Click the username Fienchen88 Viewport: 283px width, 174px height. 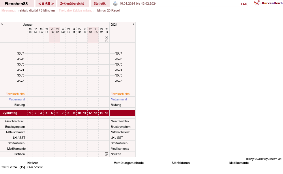(16, 4)
